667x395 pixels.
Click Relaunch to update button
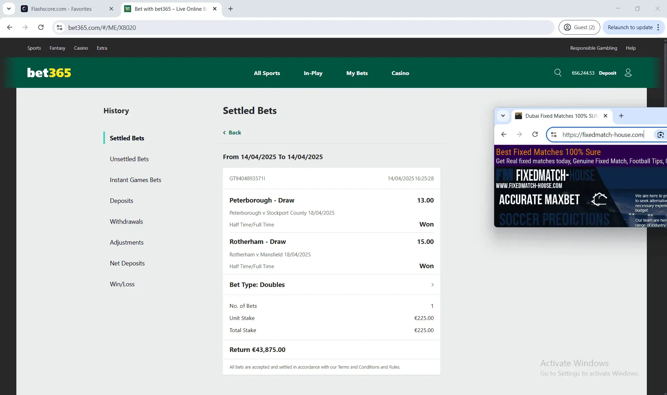click(x=630, y=27)
